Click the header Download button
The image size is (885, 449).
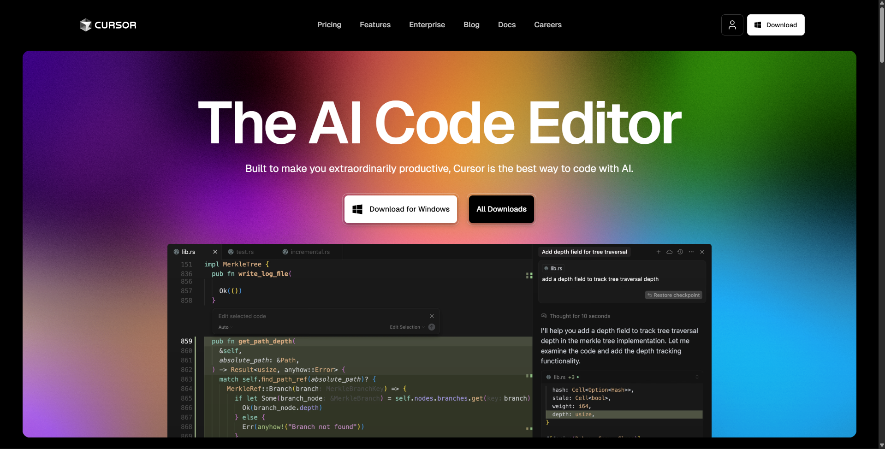776,25
